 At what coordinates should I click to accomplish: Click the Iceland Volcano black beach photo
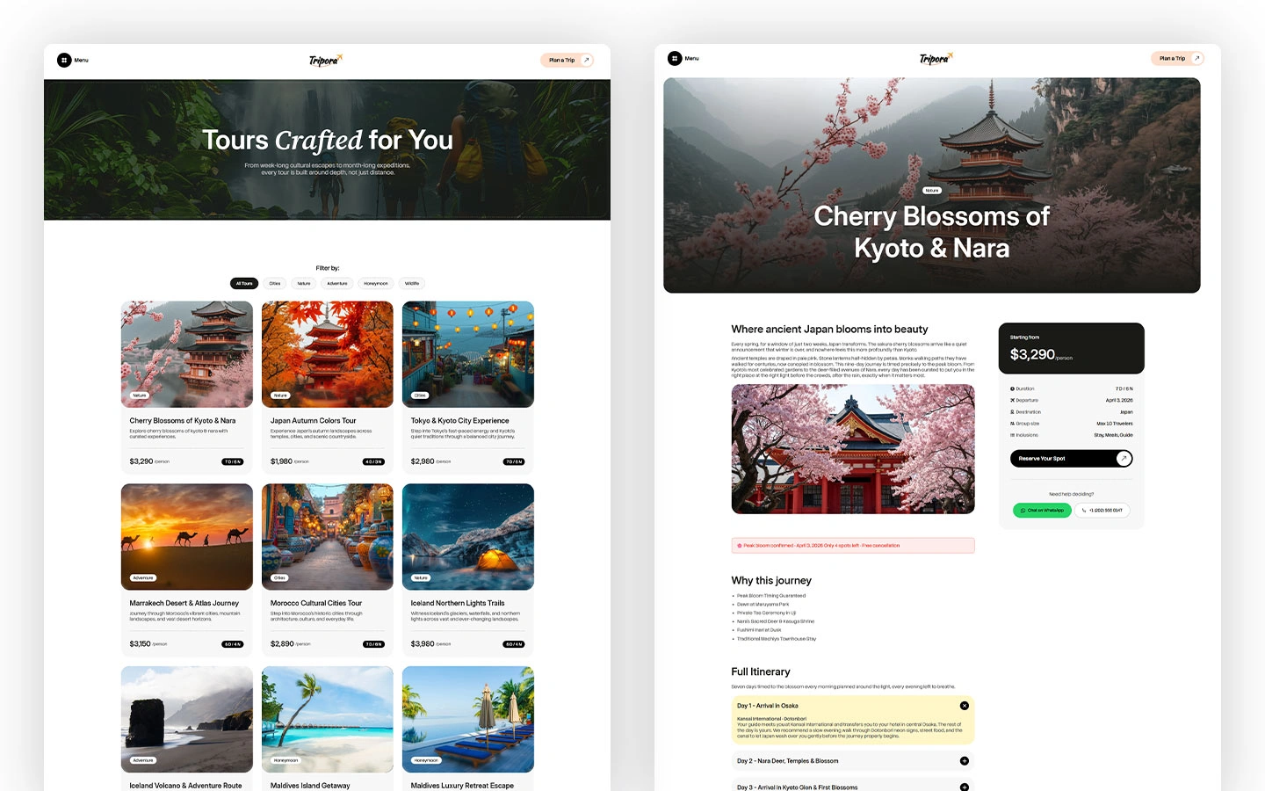pyautogui.click(x=187, y=719)
